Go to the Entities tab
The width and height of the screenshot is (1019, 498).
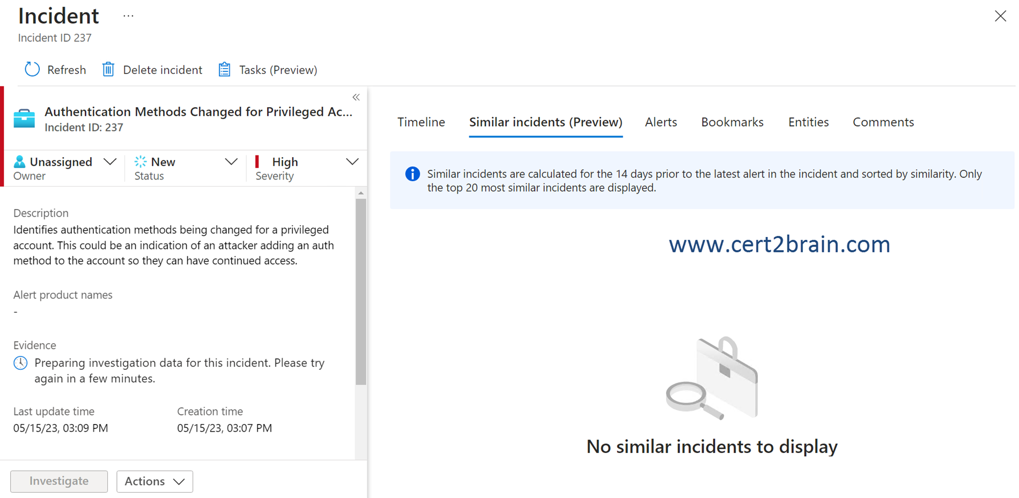808,122
